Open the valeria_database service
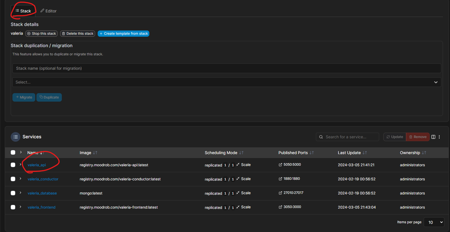450x232 pixels. [42, 193]
